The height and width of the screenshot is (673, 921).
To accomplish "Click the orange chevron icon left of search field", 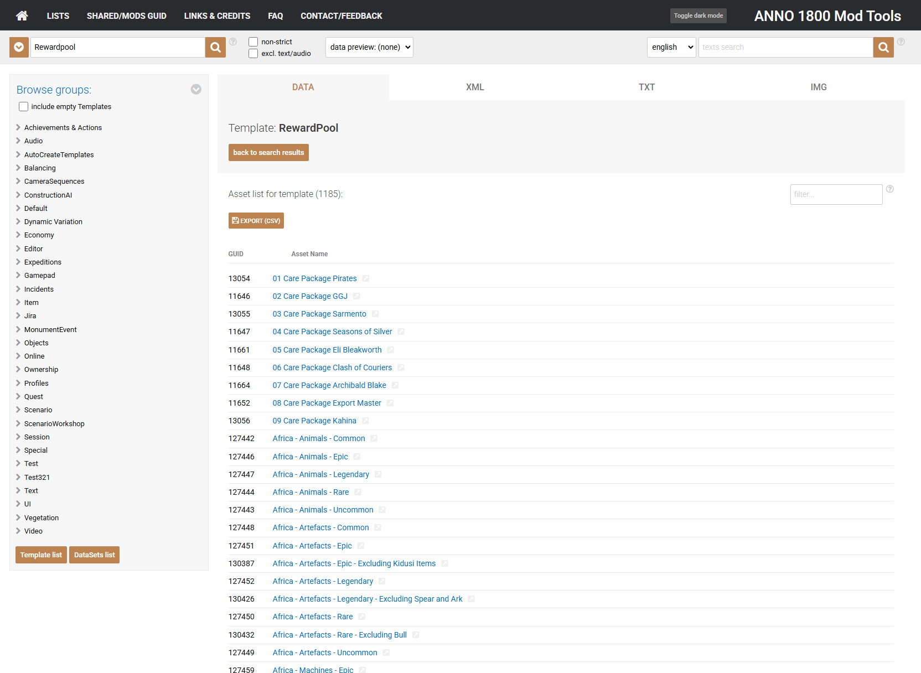I will point(18,47).
